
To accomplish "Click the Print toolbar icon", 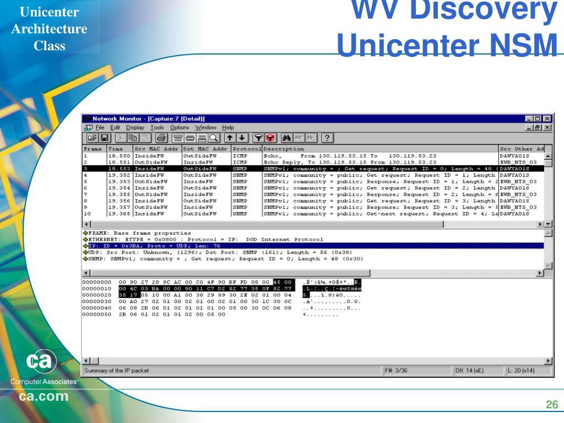I will [161, 138].
